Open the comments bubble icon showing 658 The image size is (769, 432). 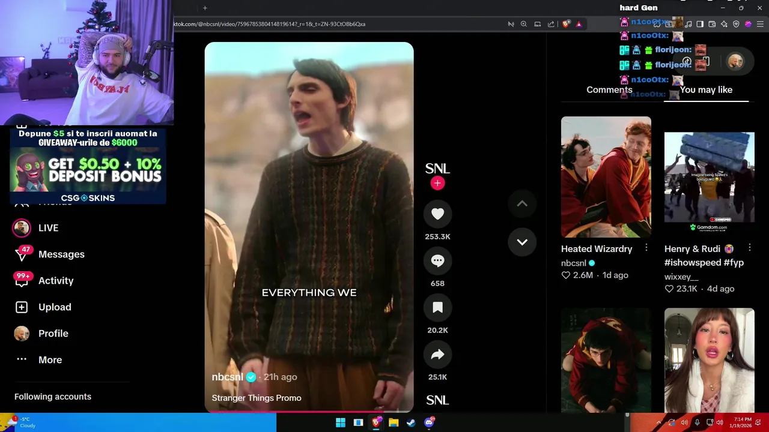(x=437, y=261)
